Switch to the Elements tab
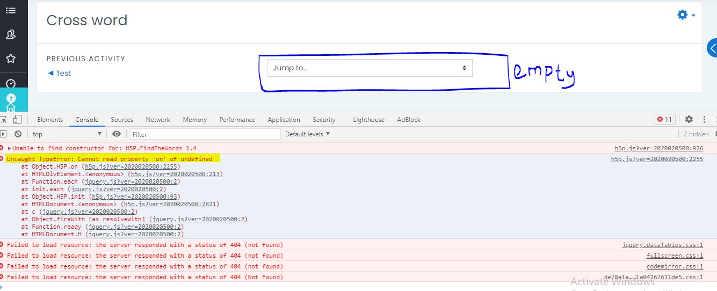The image size is (717, 291). click(x=50, y=120)
